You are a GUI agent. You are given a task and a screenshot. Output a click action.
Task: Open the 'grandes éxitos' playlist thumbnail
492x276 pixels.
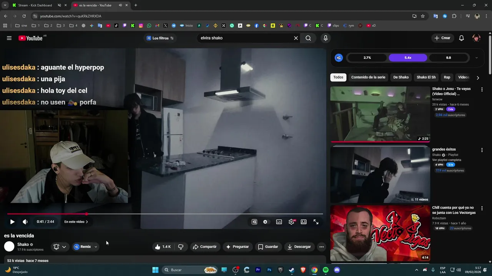[x=380, y=174]
